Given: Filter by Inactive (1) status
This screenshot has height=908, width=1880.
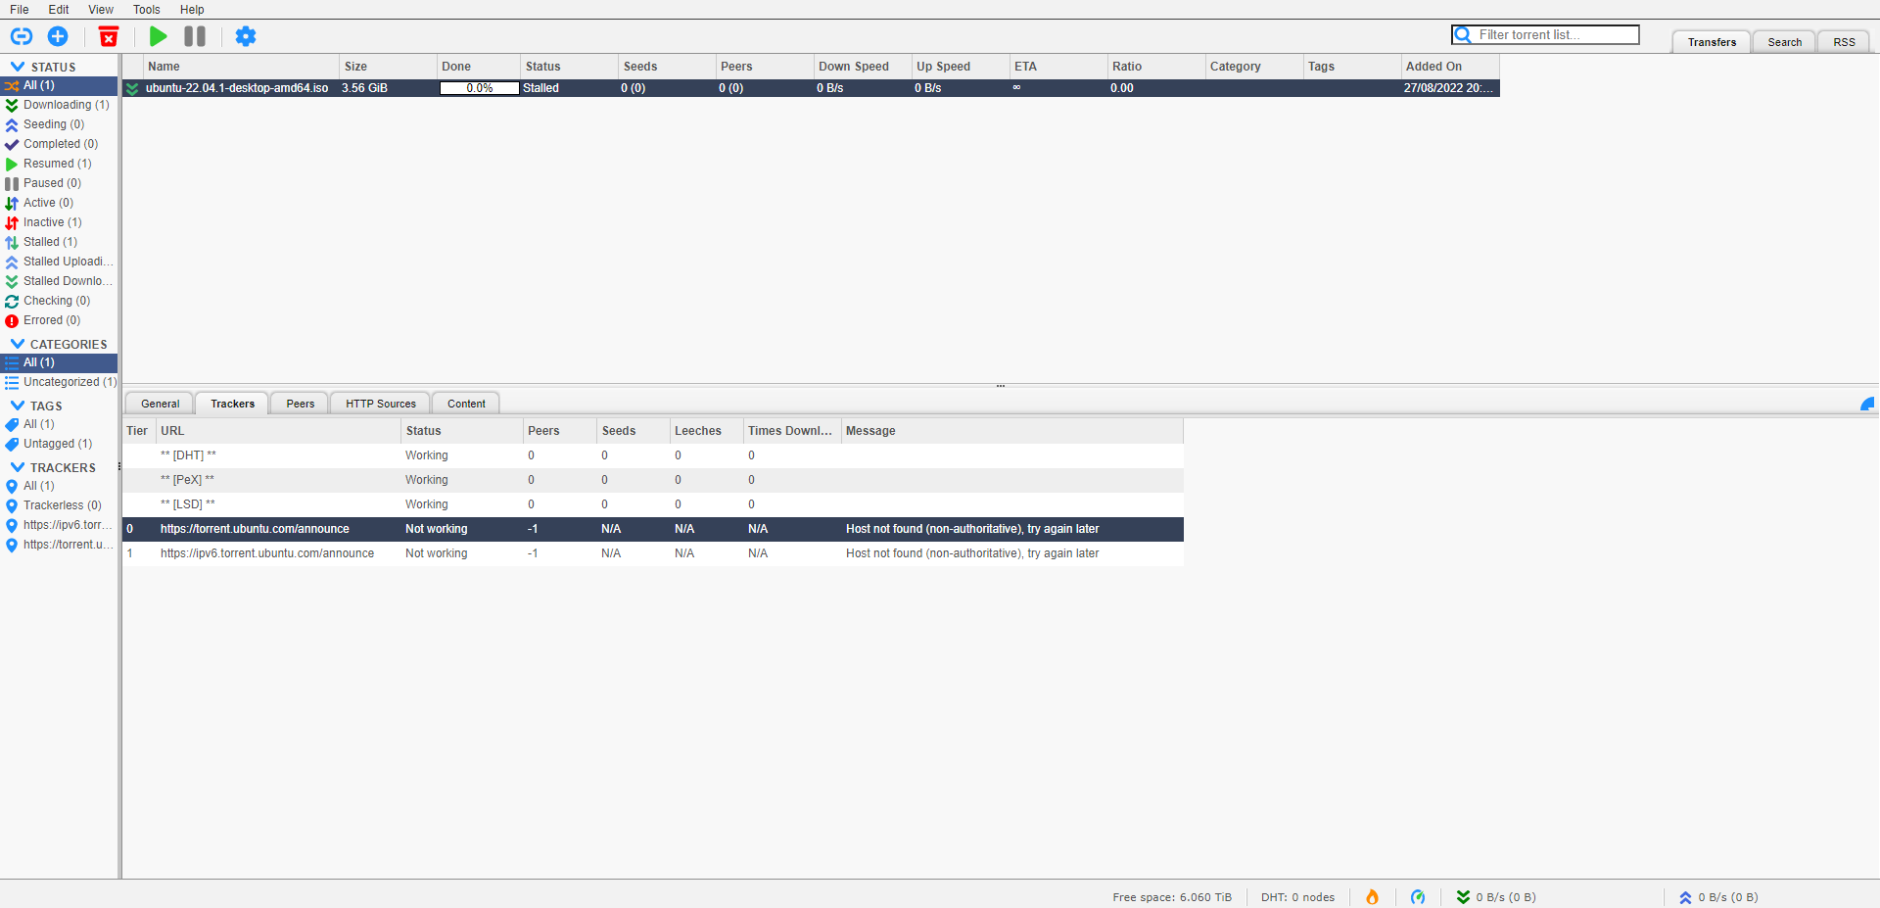Looking at the screenshot, I should tap(59, 222).
